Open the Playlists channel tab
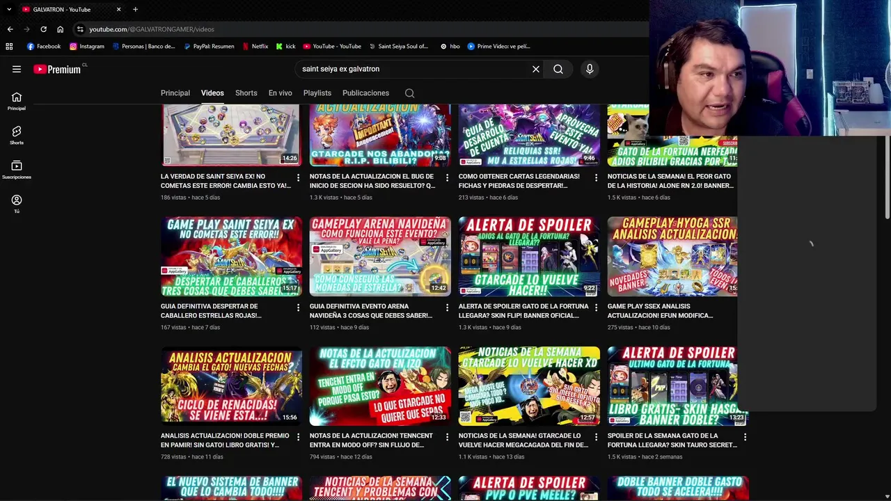This screenshot has width=891, height=501. (317, 93)
